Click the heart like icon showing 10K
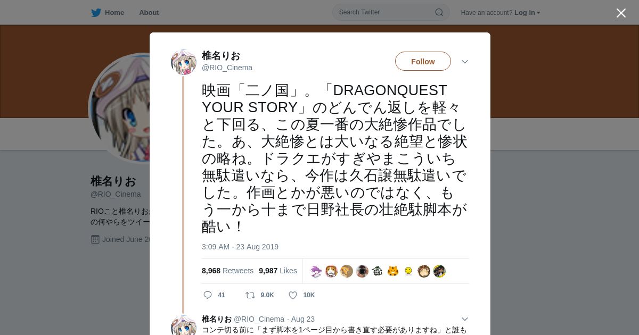 tap(293, 295)
